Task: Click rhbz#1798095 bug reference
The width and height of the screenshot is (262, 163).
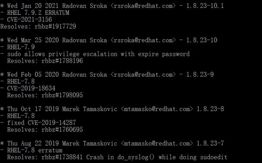Action: [x=62, y=95]
